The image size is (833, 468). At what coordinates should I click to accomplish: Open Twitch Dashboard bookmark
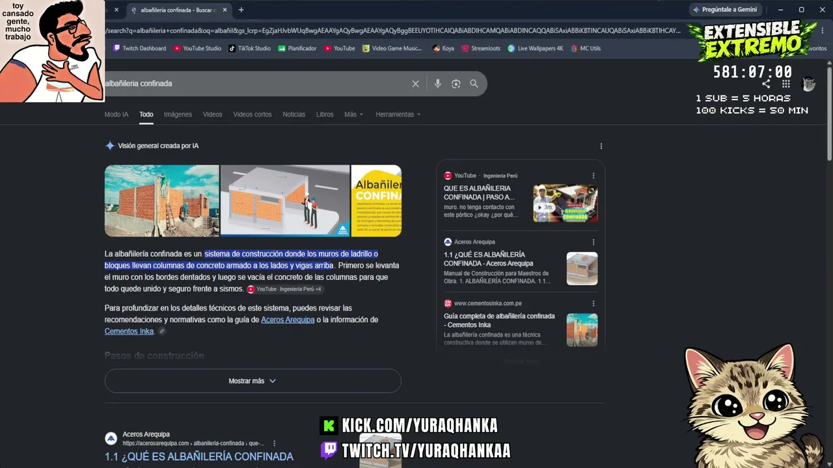pos(139,48)
